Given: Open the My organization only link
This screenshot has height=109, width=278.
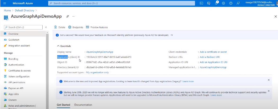Looking at the screenshot, I should click(x=97, y=72).
